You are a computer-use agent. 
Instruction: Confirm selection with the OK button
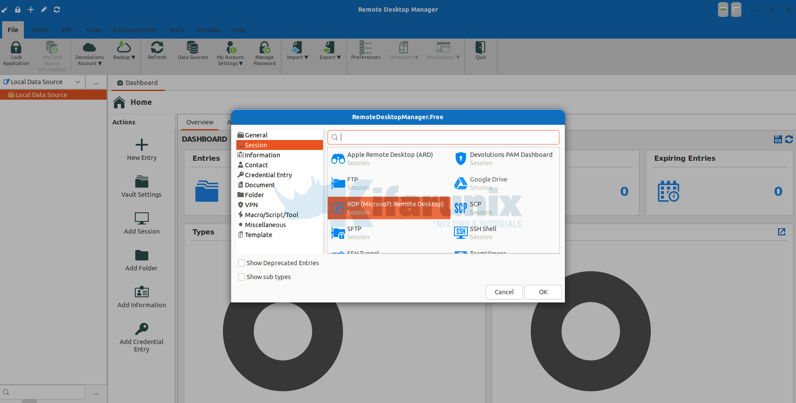543,292
